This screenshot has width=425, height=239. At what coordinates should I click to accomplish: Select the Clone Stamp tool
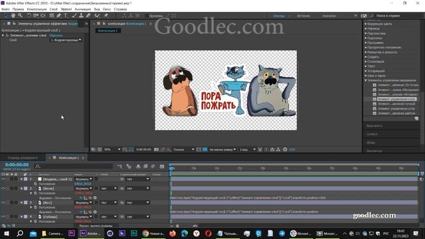coord(81,16)
